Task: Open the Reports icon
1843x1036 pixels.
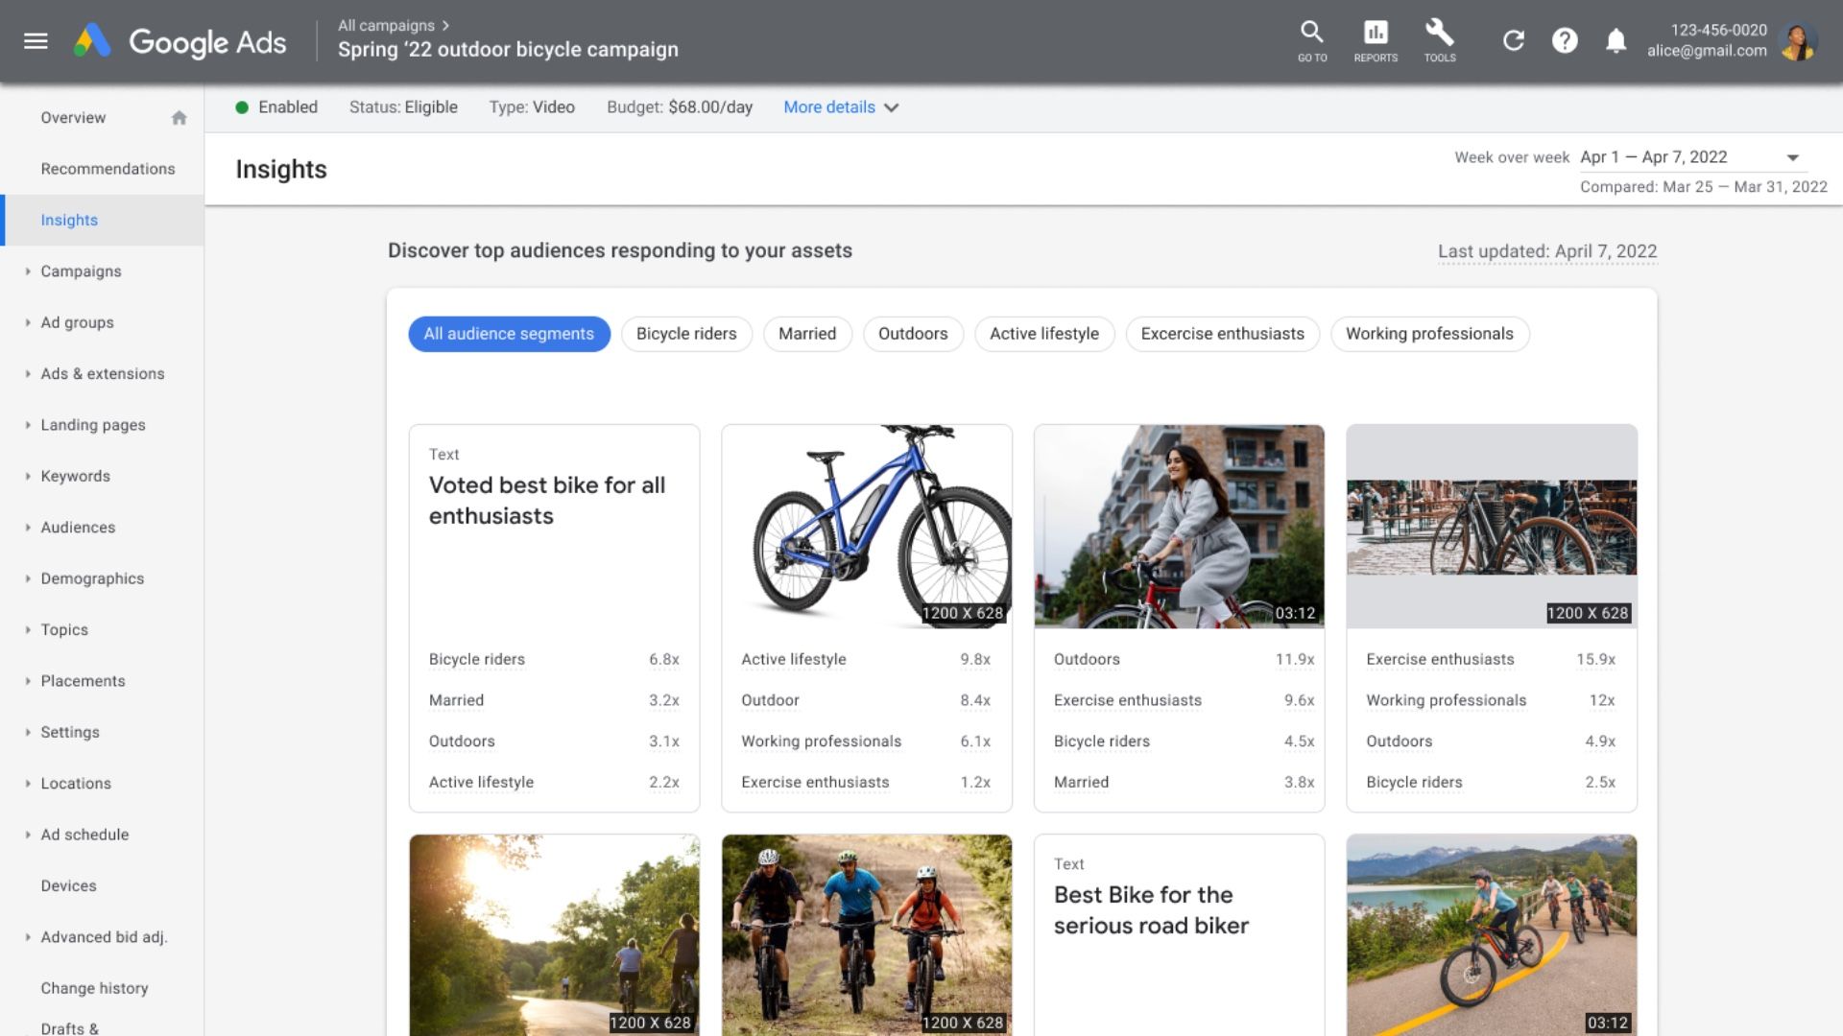Action: [x=1376, y=42]
